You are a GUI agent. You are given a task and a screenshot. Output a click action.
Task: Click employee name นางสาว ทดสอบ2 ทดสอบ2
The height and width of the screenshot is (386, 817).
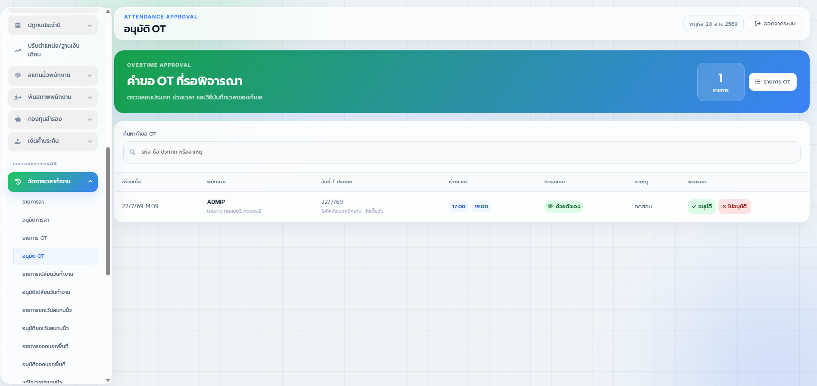234,211
